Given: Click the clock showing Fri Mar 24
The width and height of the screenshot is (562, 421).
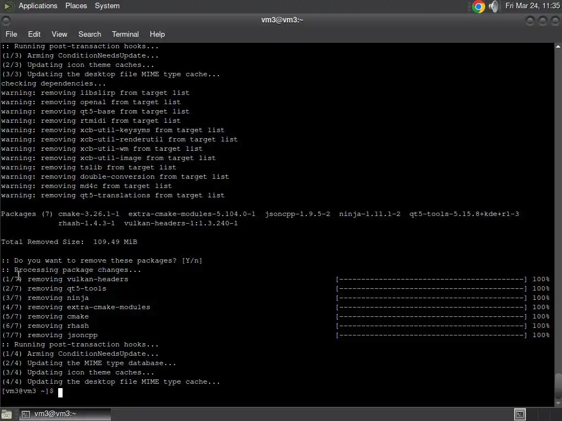Looking at the screenshot, I should (532, 5).
